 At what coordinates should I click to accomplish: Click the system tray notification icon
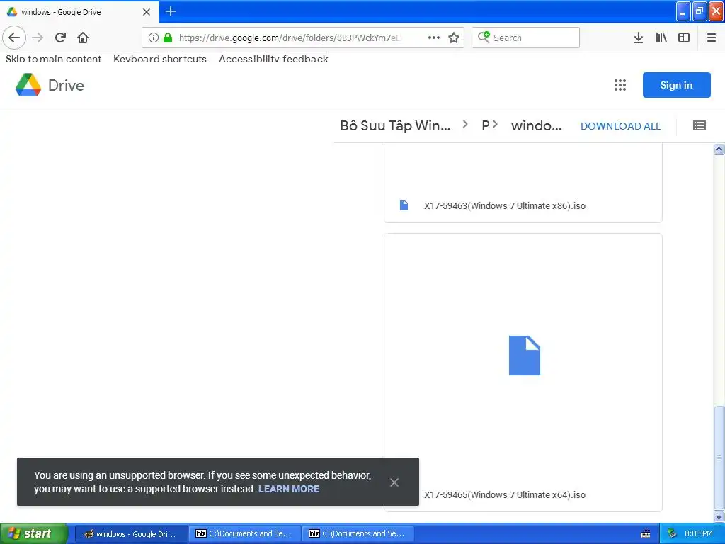[x=672, y=533]
